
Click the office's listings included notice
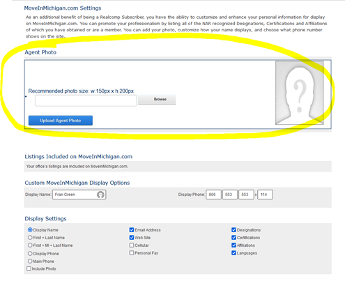pos(77,167)
